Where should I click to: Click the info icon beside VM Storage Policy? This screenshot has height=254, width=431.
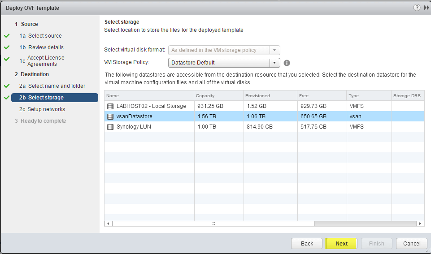[x=287, y=63]
